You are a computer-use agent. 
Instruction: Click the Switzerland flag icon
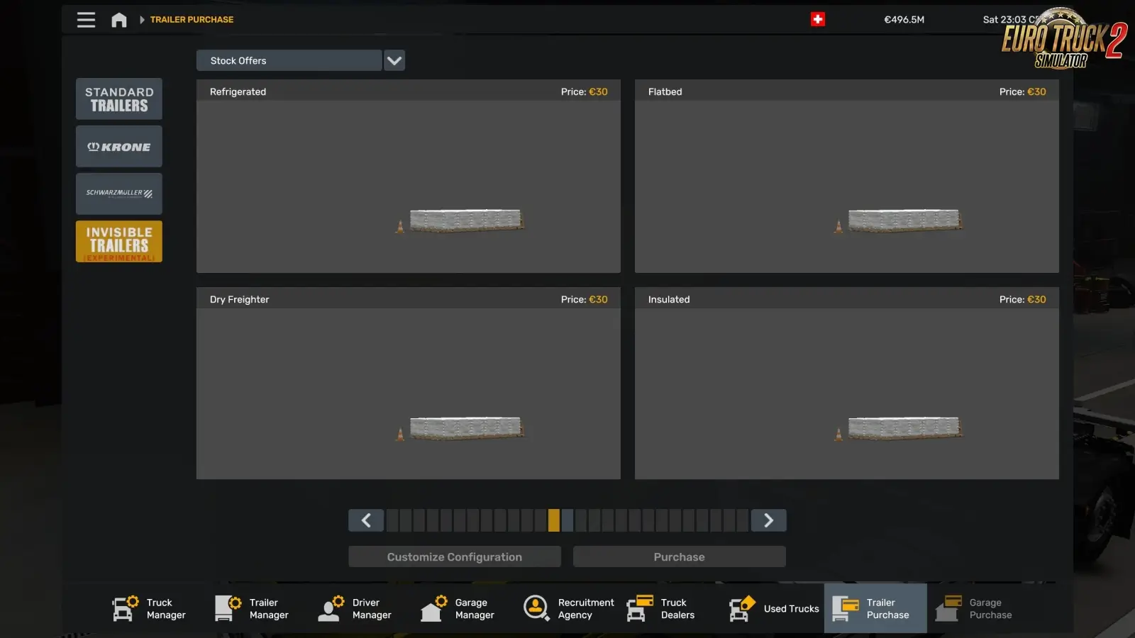point(818,20)
